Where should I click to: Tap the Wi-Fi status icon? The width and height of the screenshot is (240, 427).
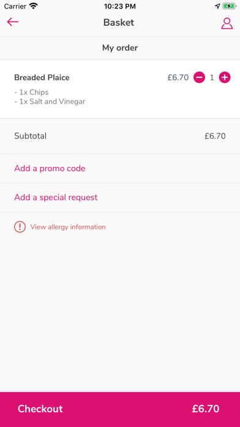34,6
